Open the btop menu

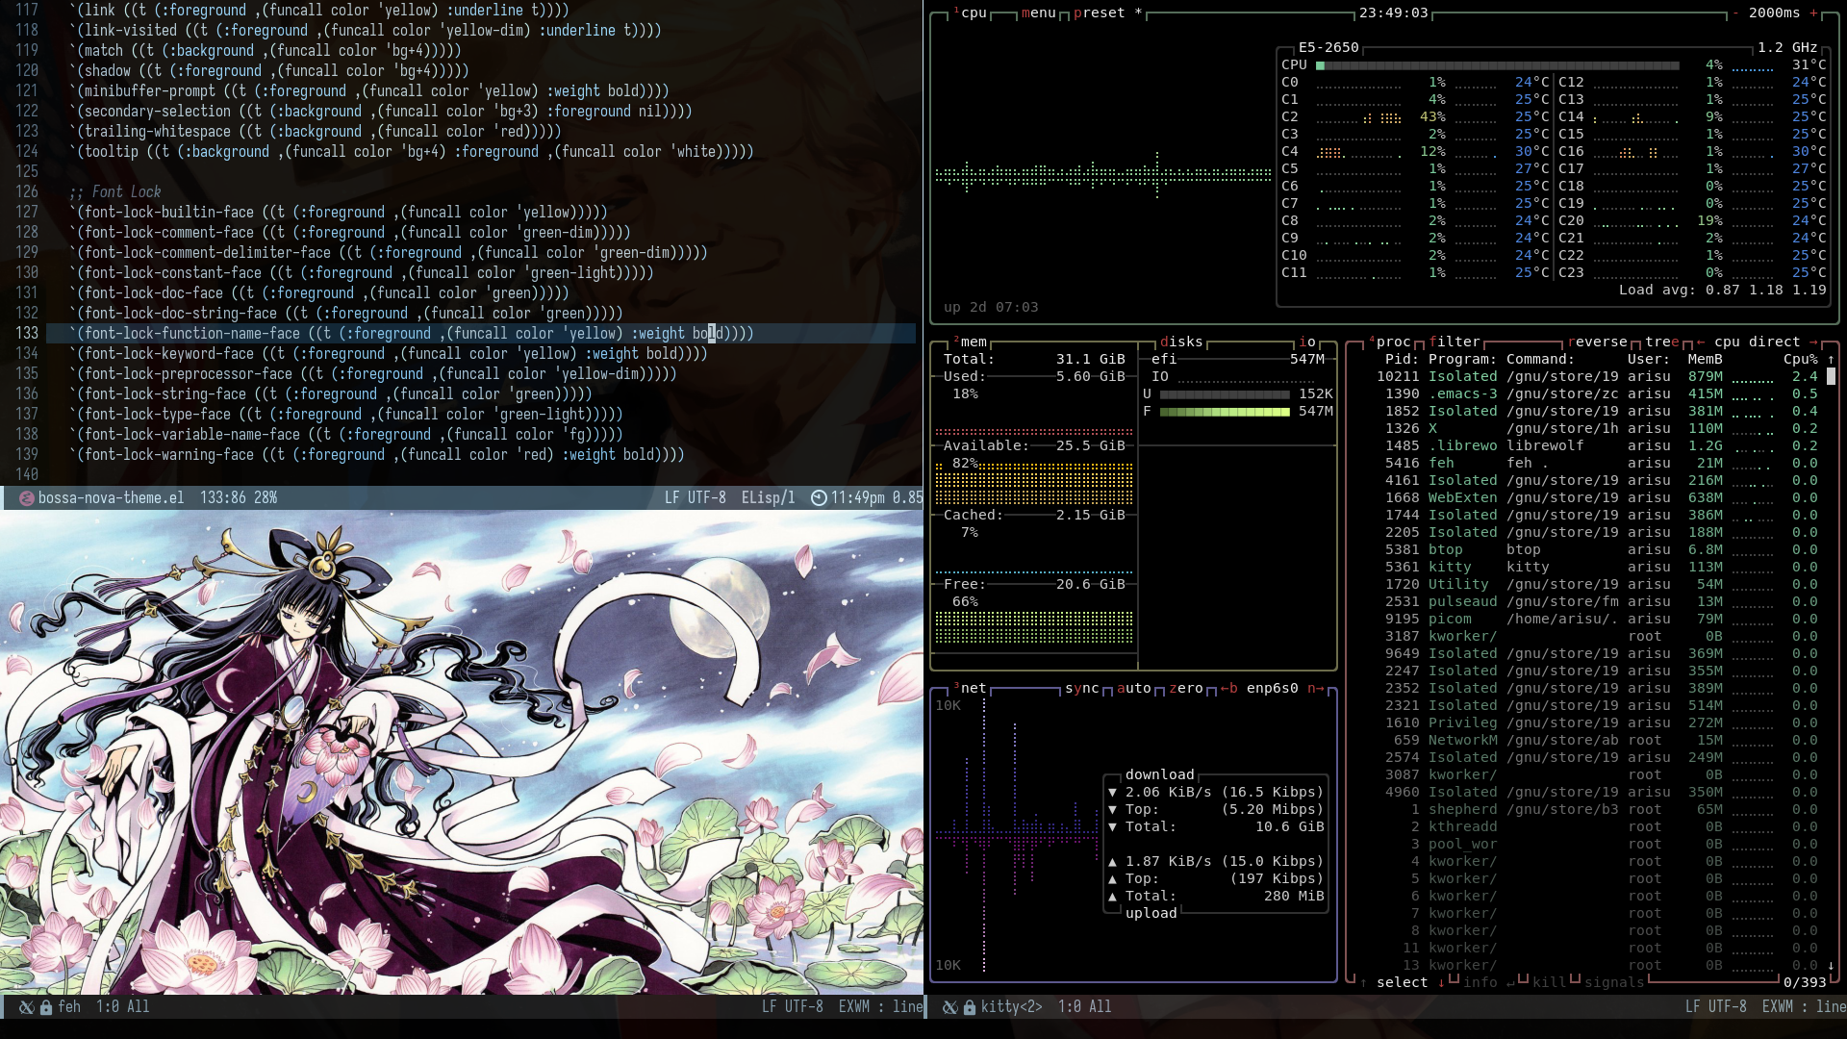(x=1038, y=13)
